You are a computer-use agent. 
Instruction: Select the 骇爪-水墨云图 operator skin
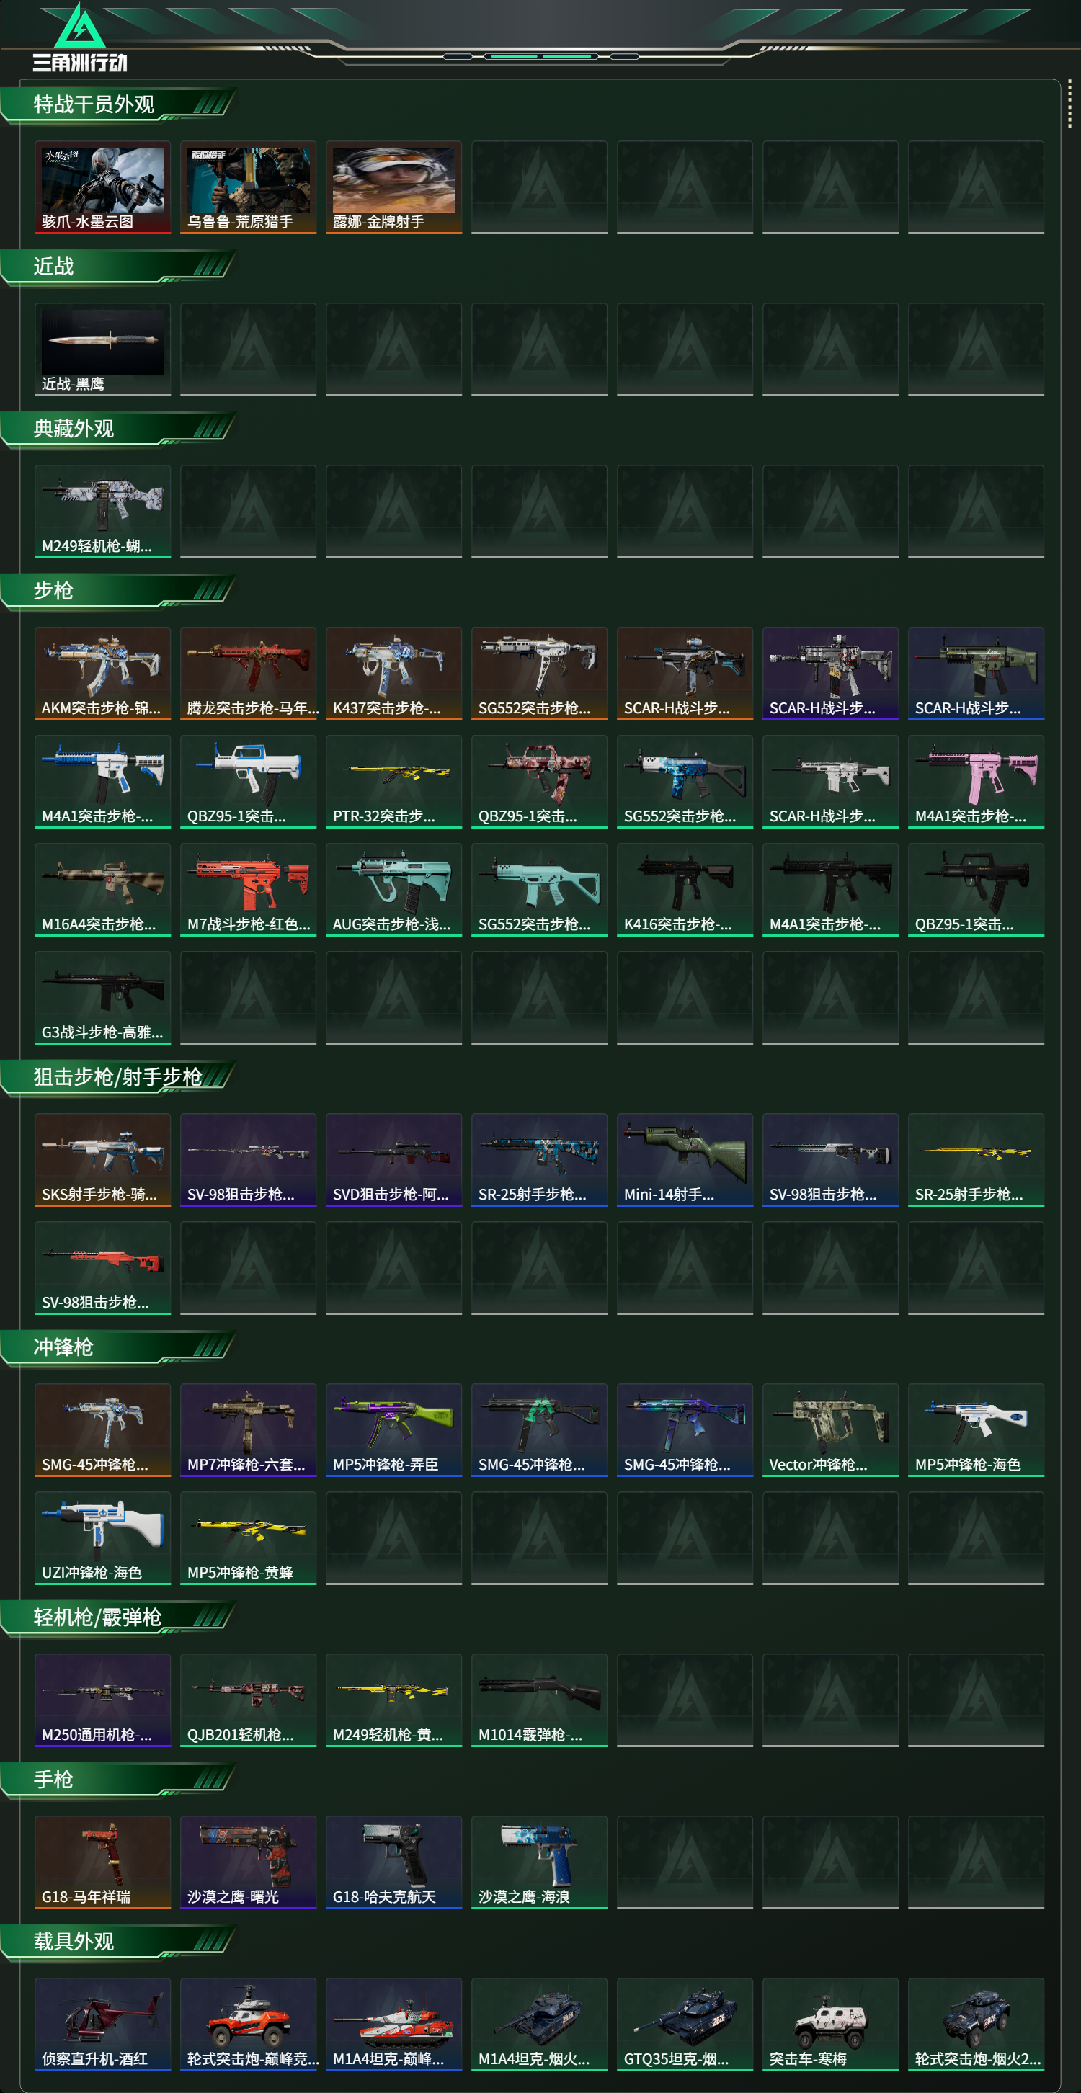pos(102,188)
